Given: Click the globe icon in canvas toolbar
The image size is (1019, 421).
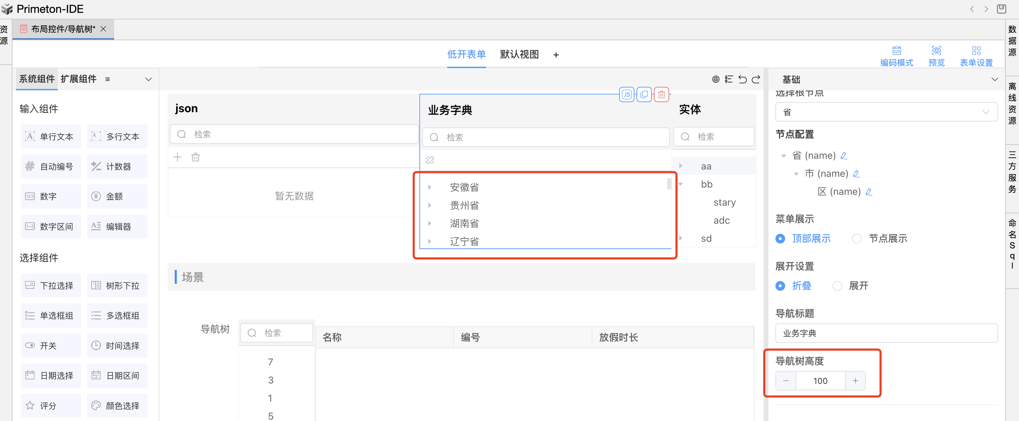Looking at the screenshot, I should (x=716, y=80).
